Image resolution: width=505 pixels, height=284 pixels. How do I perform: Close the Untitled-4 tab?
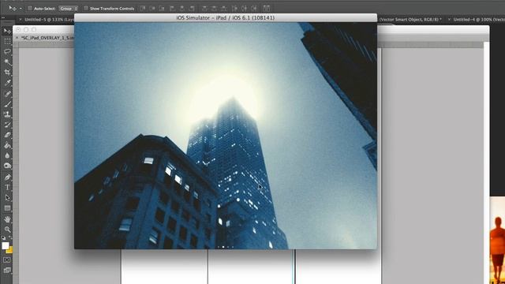point(449,20)
